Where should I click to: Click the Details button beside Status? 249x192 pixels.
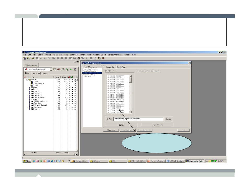pyautogui.click(x=168, y=119)
